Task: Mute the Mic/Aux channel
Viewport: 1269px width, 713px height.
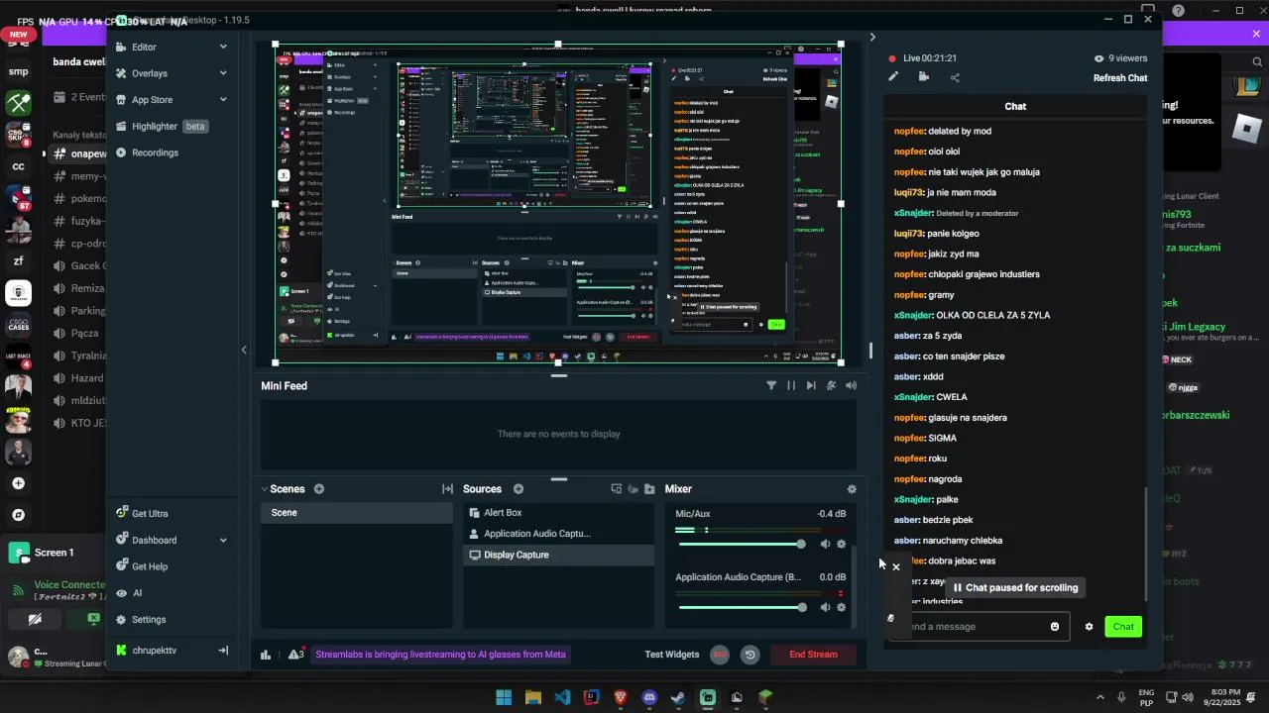Action: pos(826,544)
